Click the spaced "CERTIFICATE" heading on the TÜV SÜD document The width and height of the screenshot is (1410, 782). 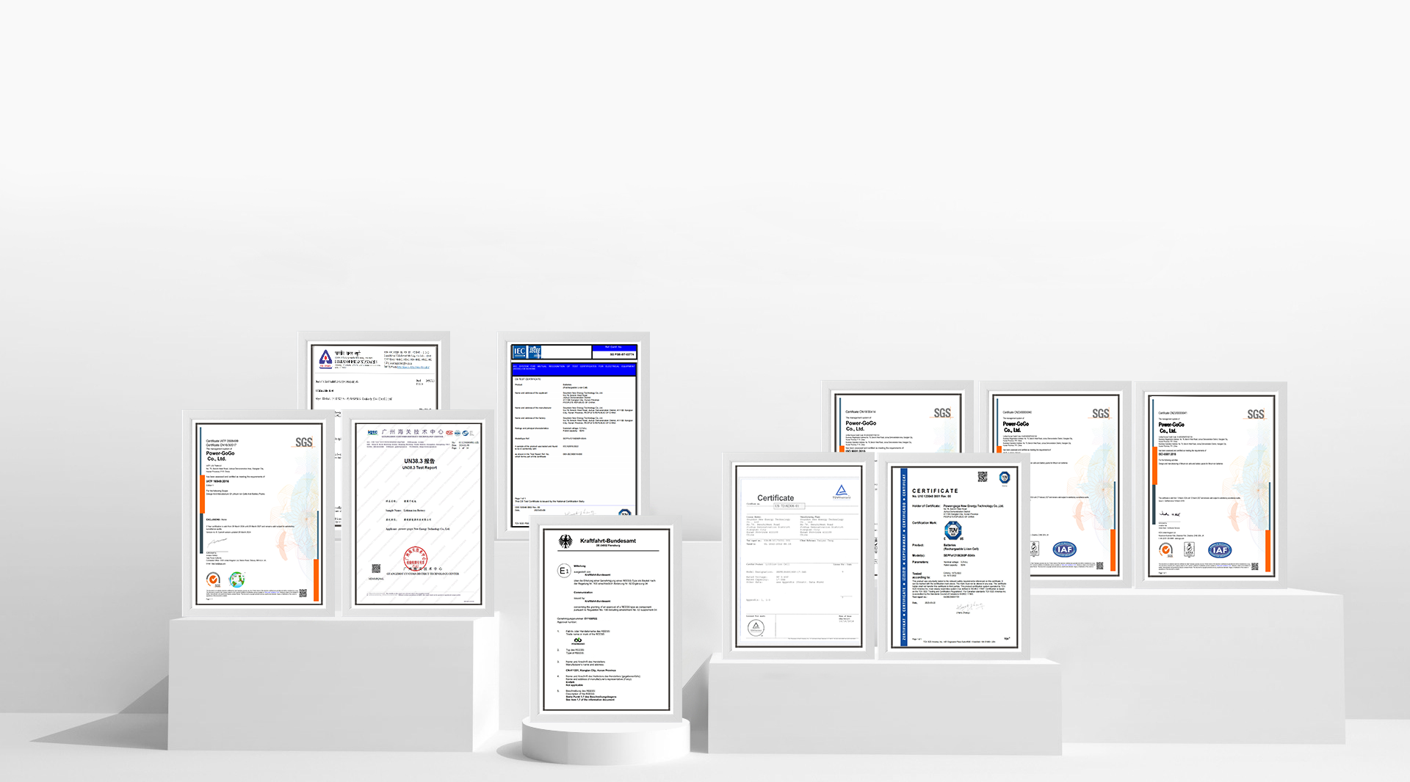(935, 491)
